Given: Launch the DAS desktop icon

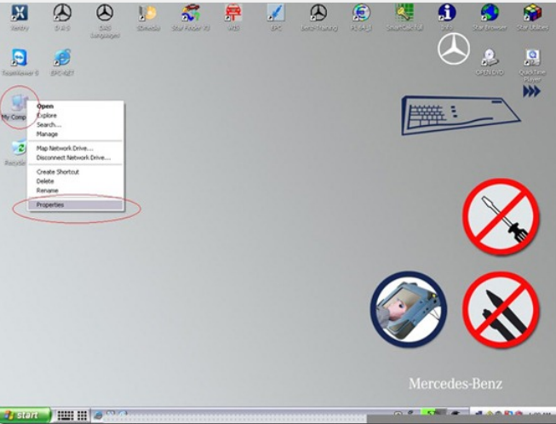Looking at the screenshot, I should click(62, 13).
